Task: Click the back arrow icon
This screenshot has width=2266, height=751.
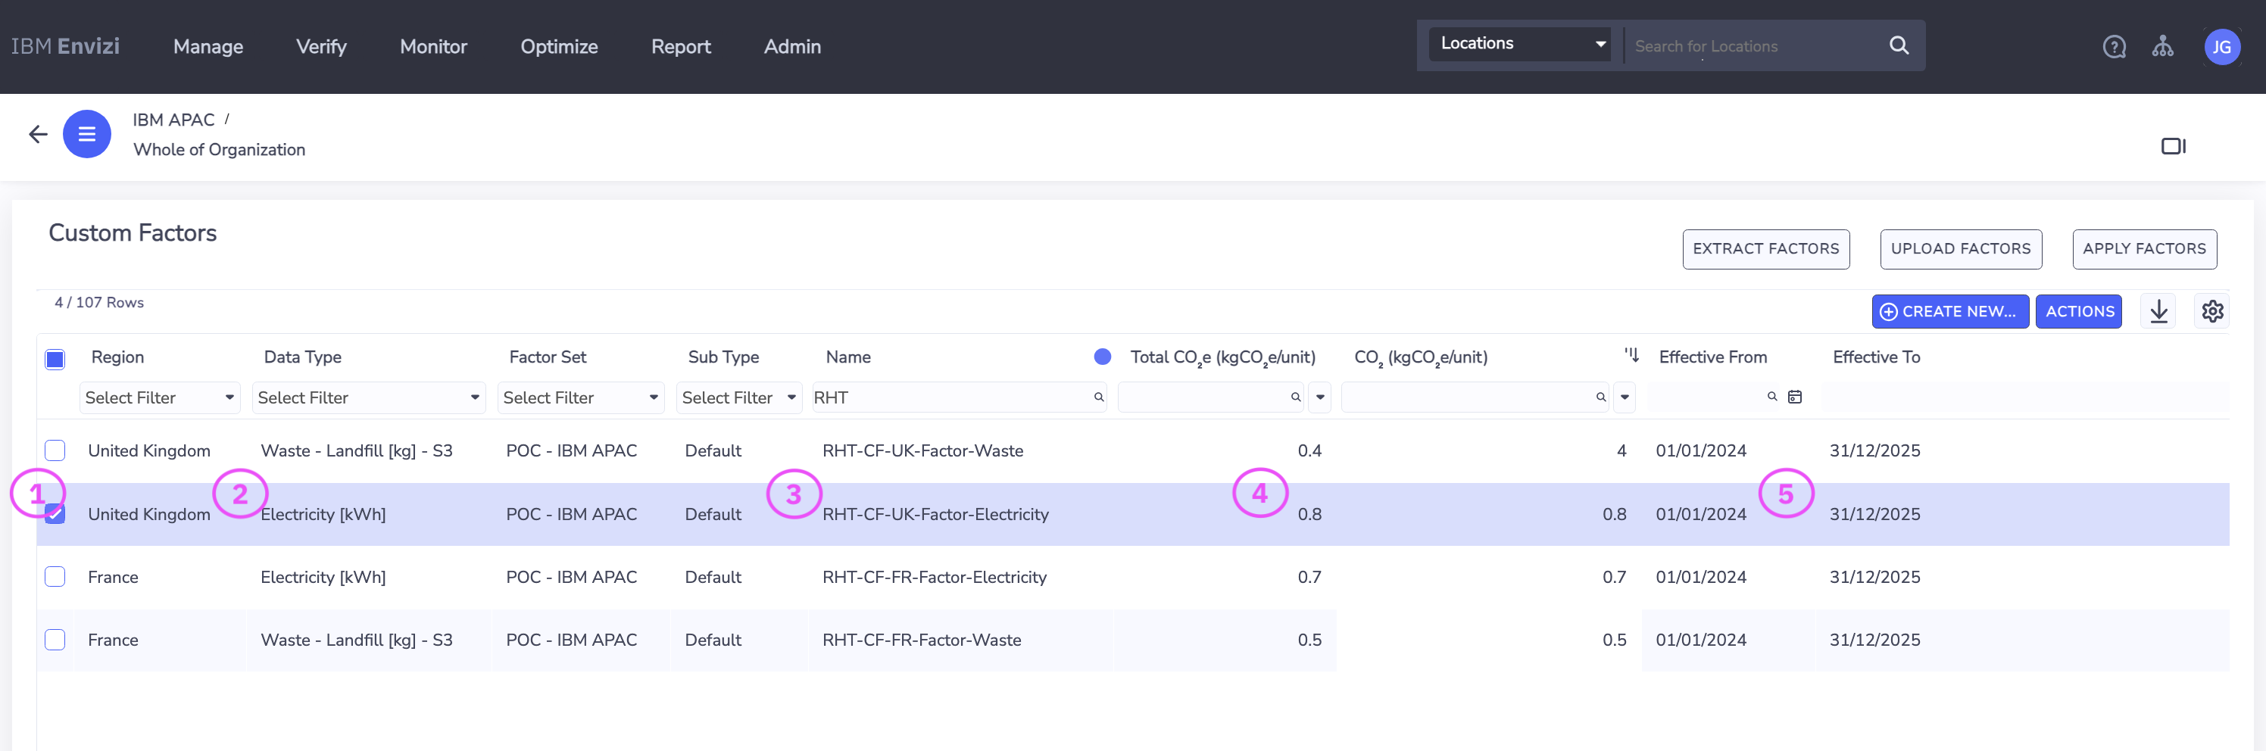Action: pos(38,134)
